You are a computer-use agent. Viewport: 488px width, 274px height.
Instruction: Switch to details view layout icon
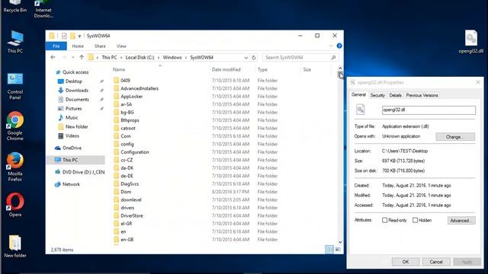tap(329, 250)
